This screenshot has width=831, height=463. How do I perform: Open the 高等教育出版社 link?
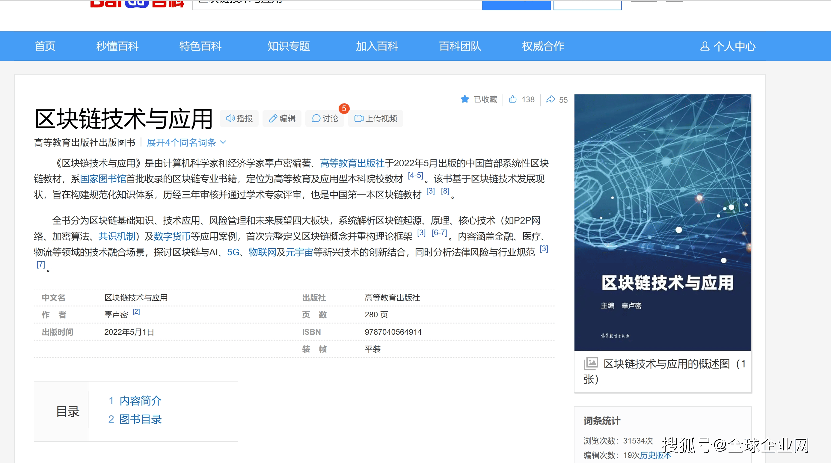352,163
